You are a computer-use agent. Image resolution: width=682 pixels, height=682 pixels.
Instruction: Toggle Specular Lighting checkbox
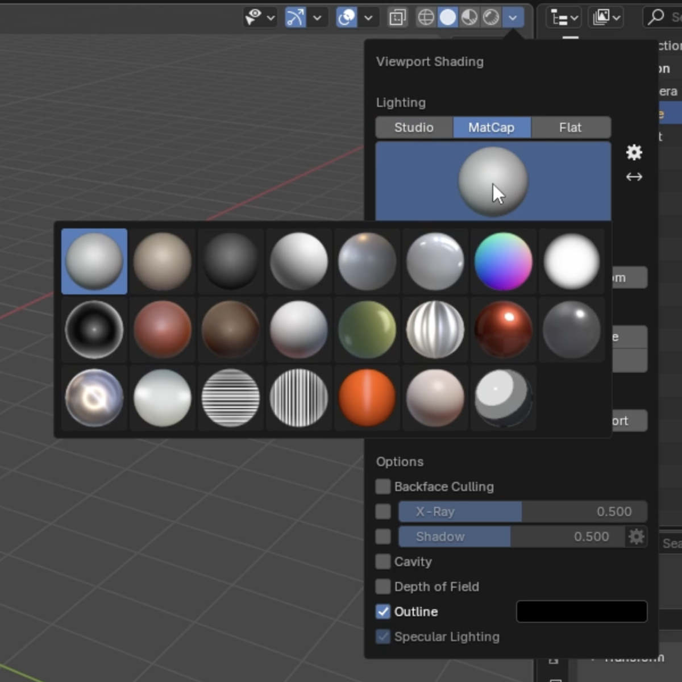pyautogui.click(x=383, y=637)
